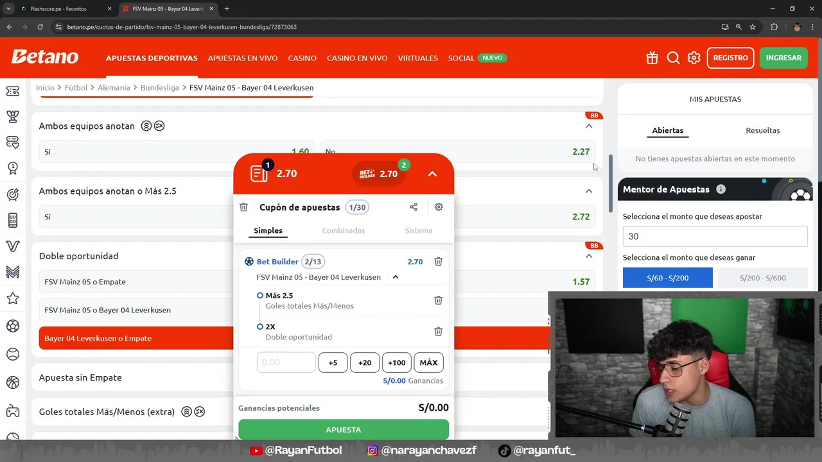Choose S/60 - S/200 winning range
Viewport: 822px width, 462px height.
[667, 278]
